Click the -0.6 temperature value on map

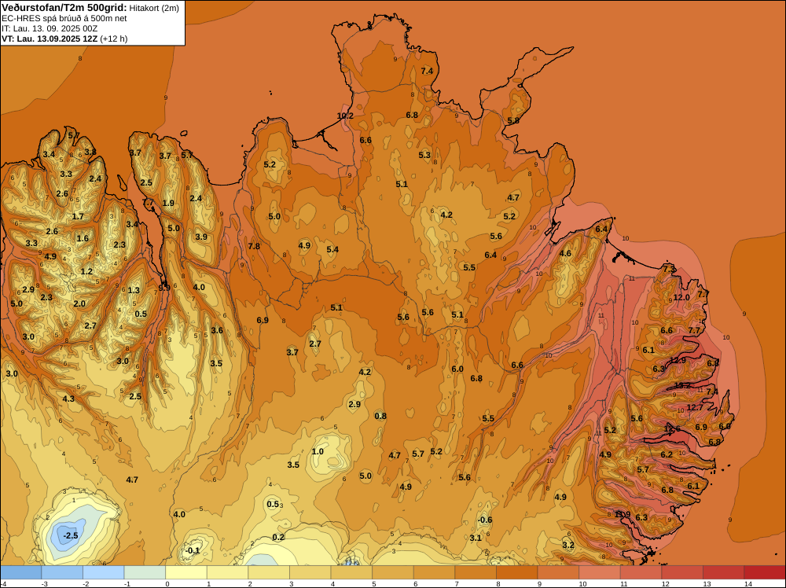point(484,520)
